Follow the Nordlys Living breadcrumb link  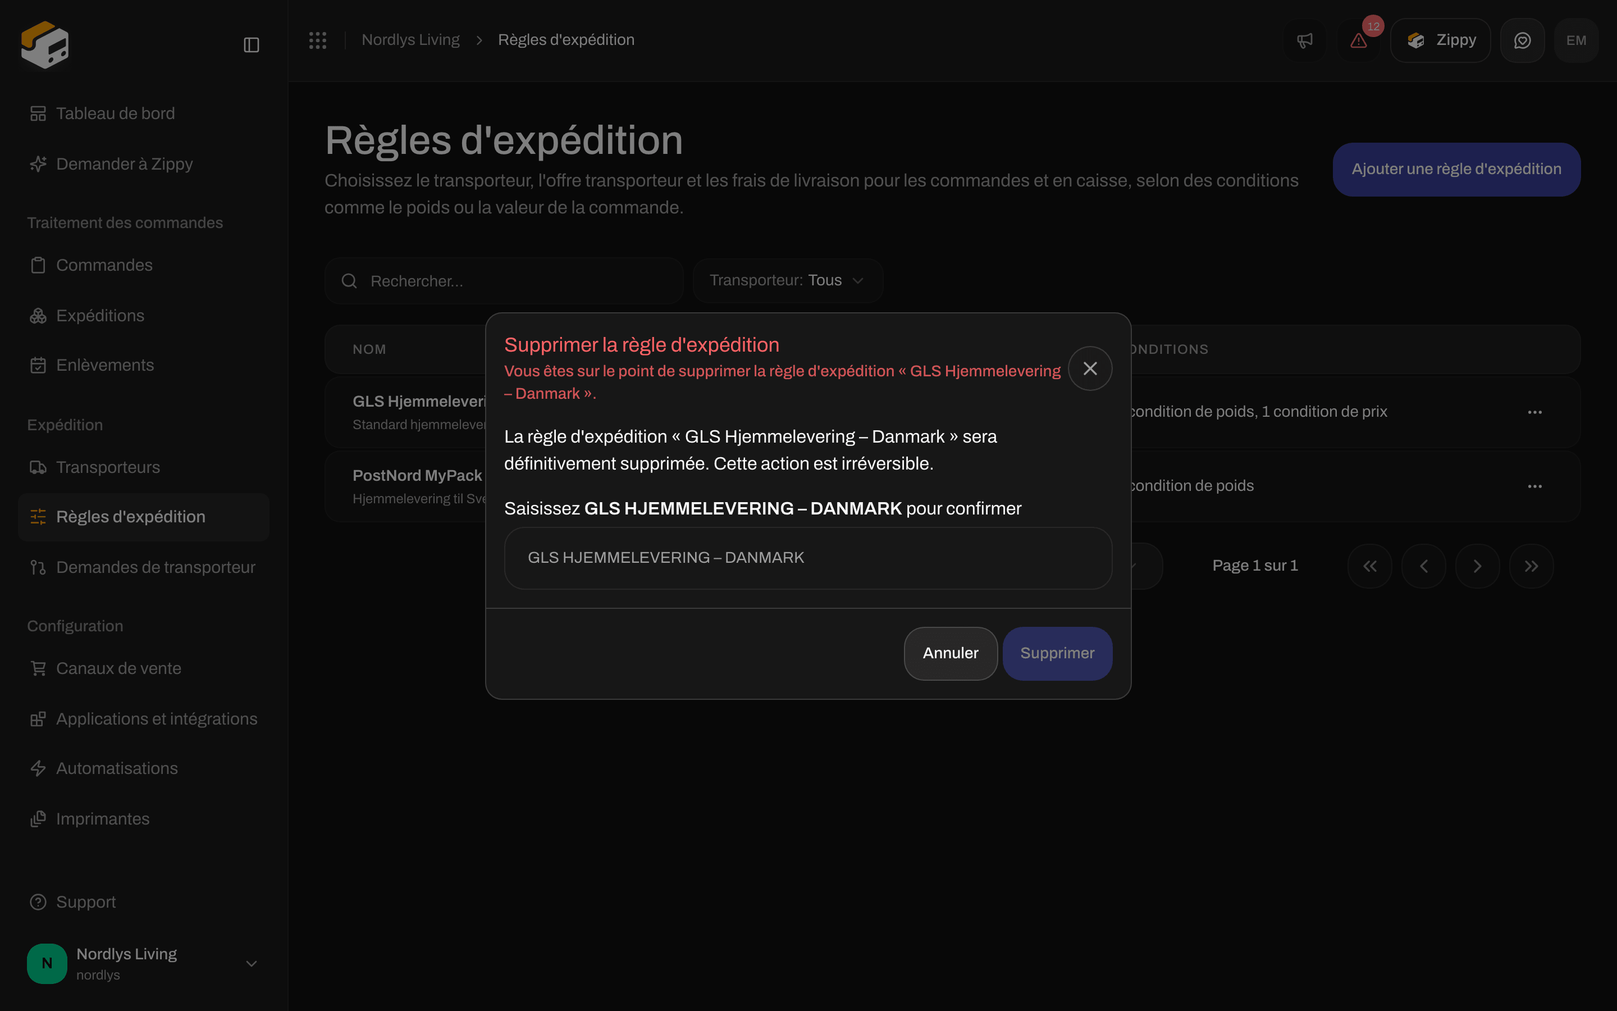410,40
